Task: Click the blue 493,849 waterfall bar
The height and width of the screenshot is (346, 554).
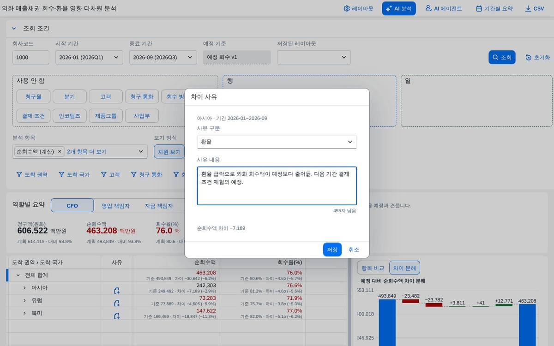Action: 387,322
